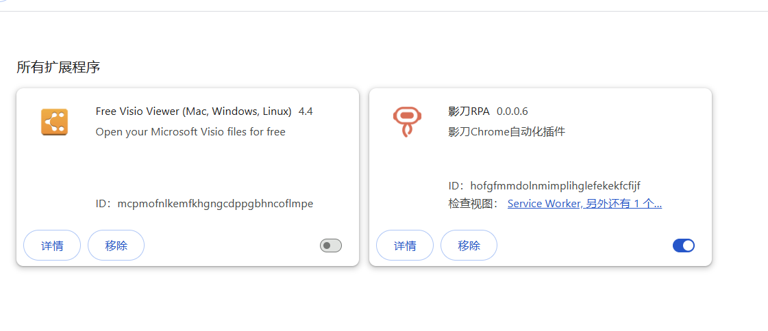The height and width of the screenshot is (331, 768).
Task: Click the description 'Open your Microsoft Visio files for free'
Action: point(190,132)
